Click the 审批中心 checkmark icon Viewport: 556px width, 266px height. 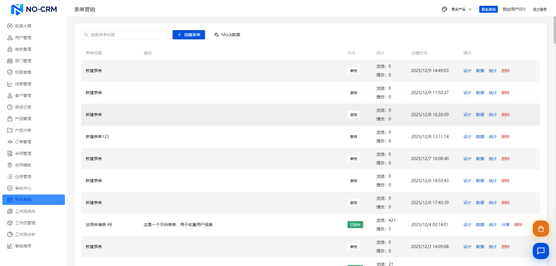pos(10,188)
